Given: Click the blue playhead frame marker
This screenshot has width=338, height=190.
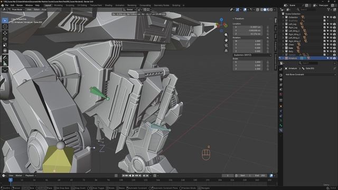Looking at the screenshot, I should pyautogui.click(x=11, y=179).
